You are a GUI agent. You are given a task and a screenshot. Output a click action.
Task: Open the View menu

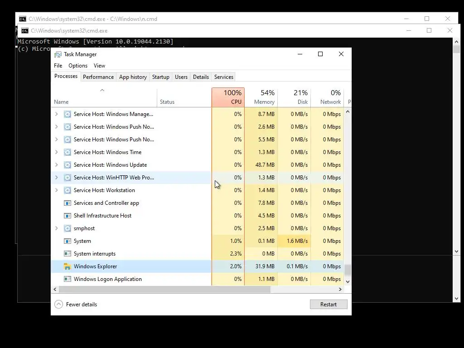coord(99,66)
